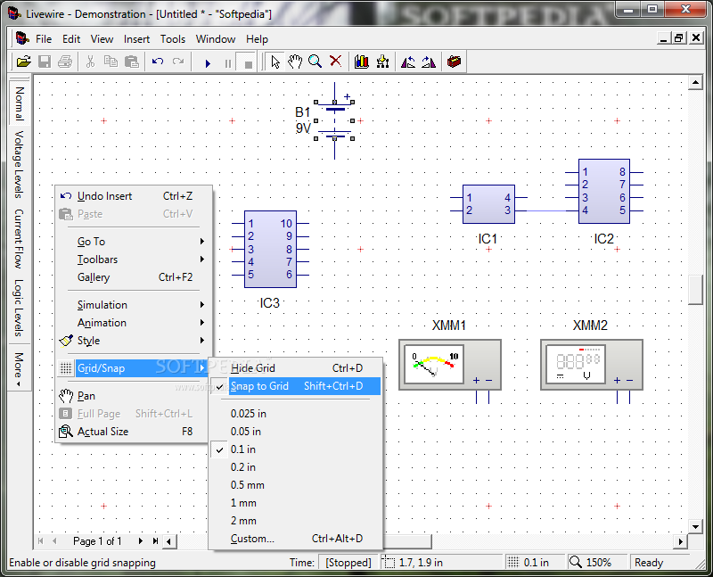Click the battery B1 component

334,120
